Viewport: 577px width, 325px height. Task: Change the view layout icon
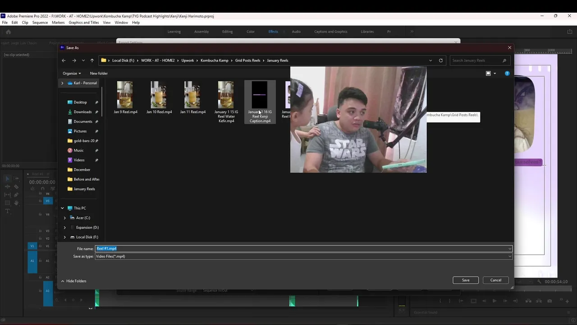(488, 73)
